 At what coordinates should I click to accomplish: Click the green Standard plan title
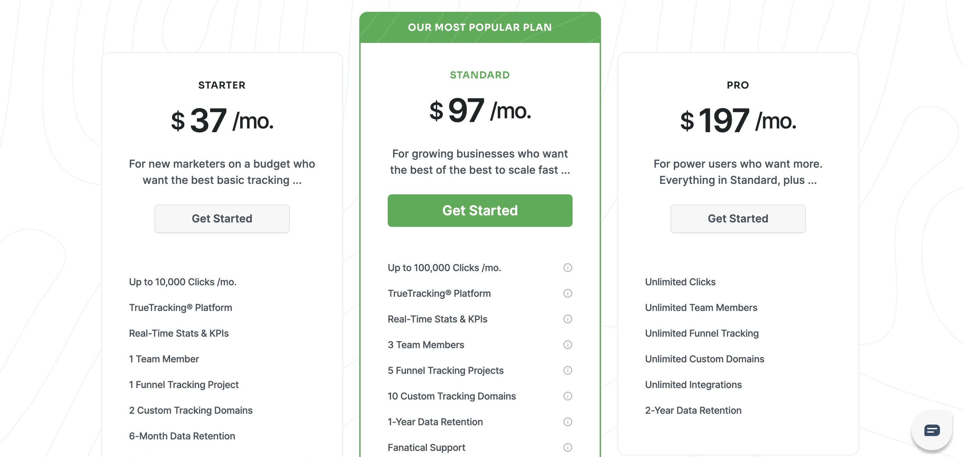(479, 75)
